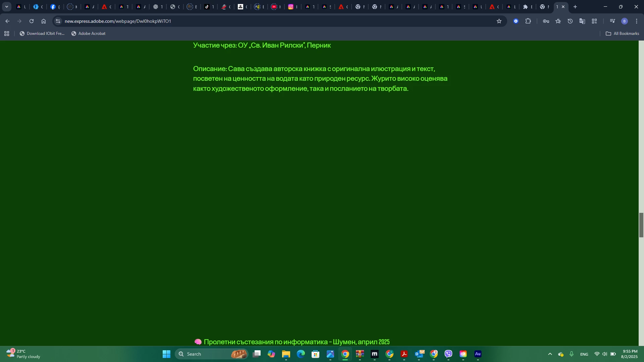Viewport: 644px width, 362px height.
Task: Click the history clock extension icon
Action: coord(570,21)
